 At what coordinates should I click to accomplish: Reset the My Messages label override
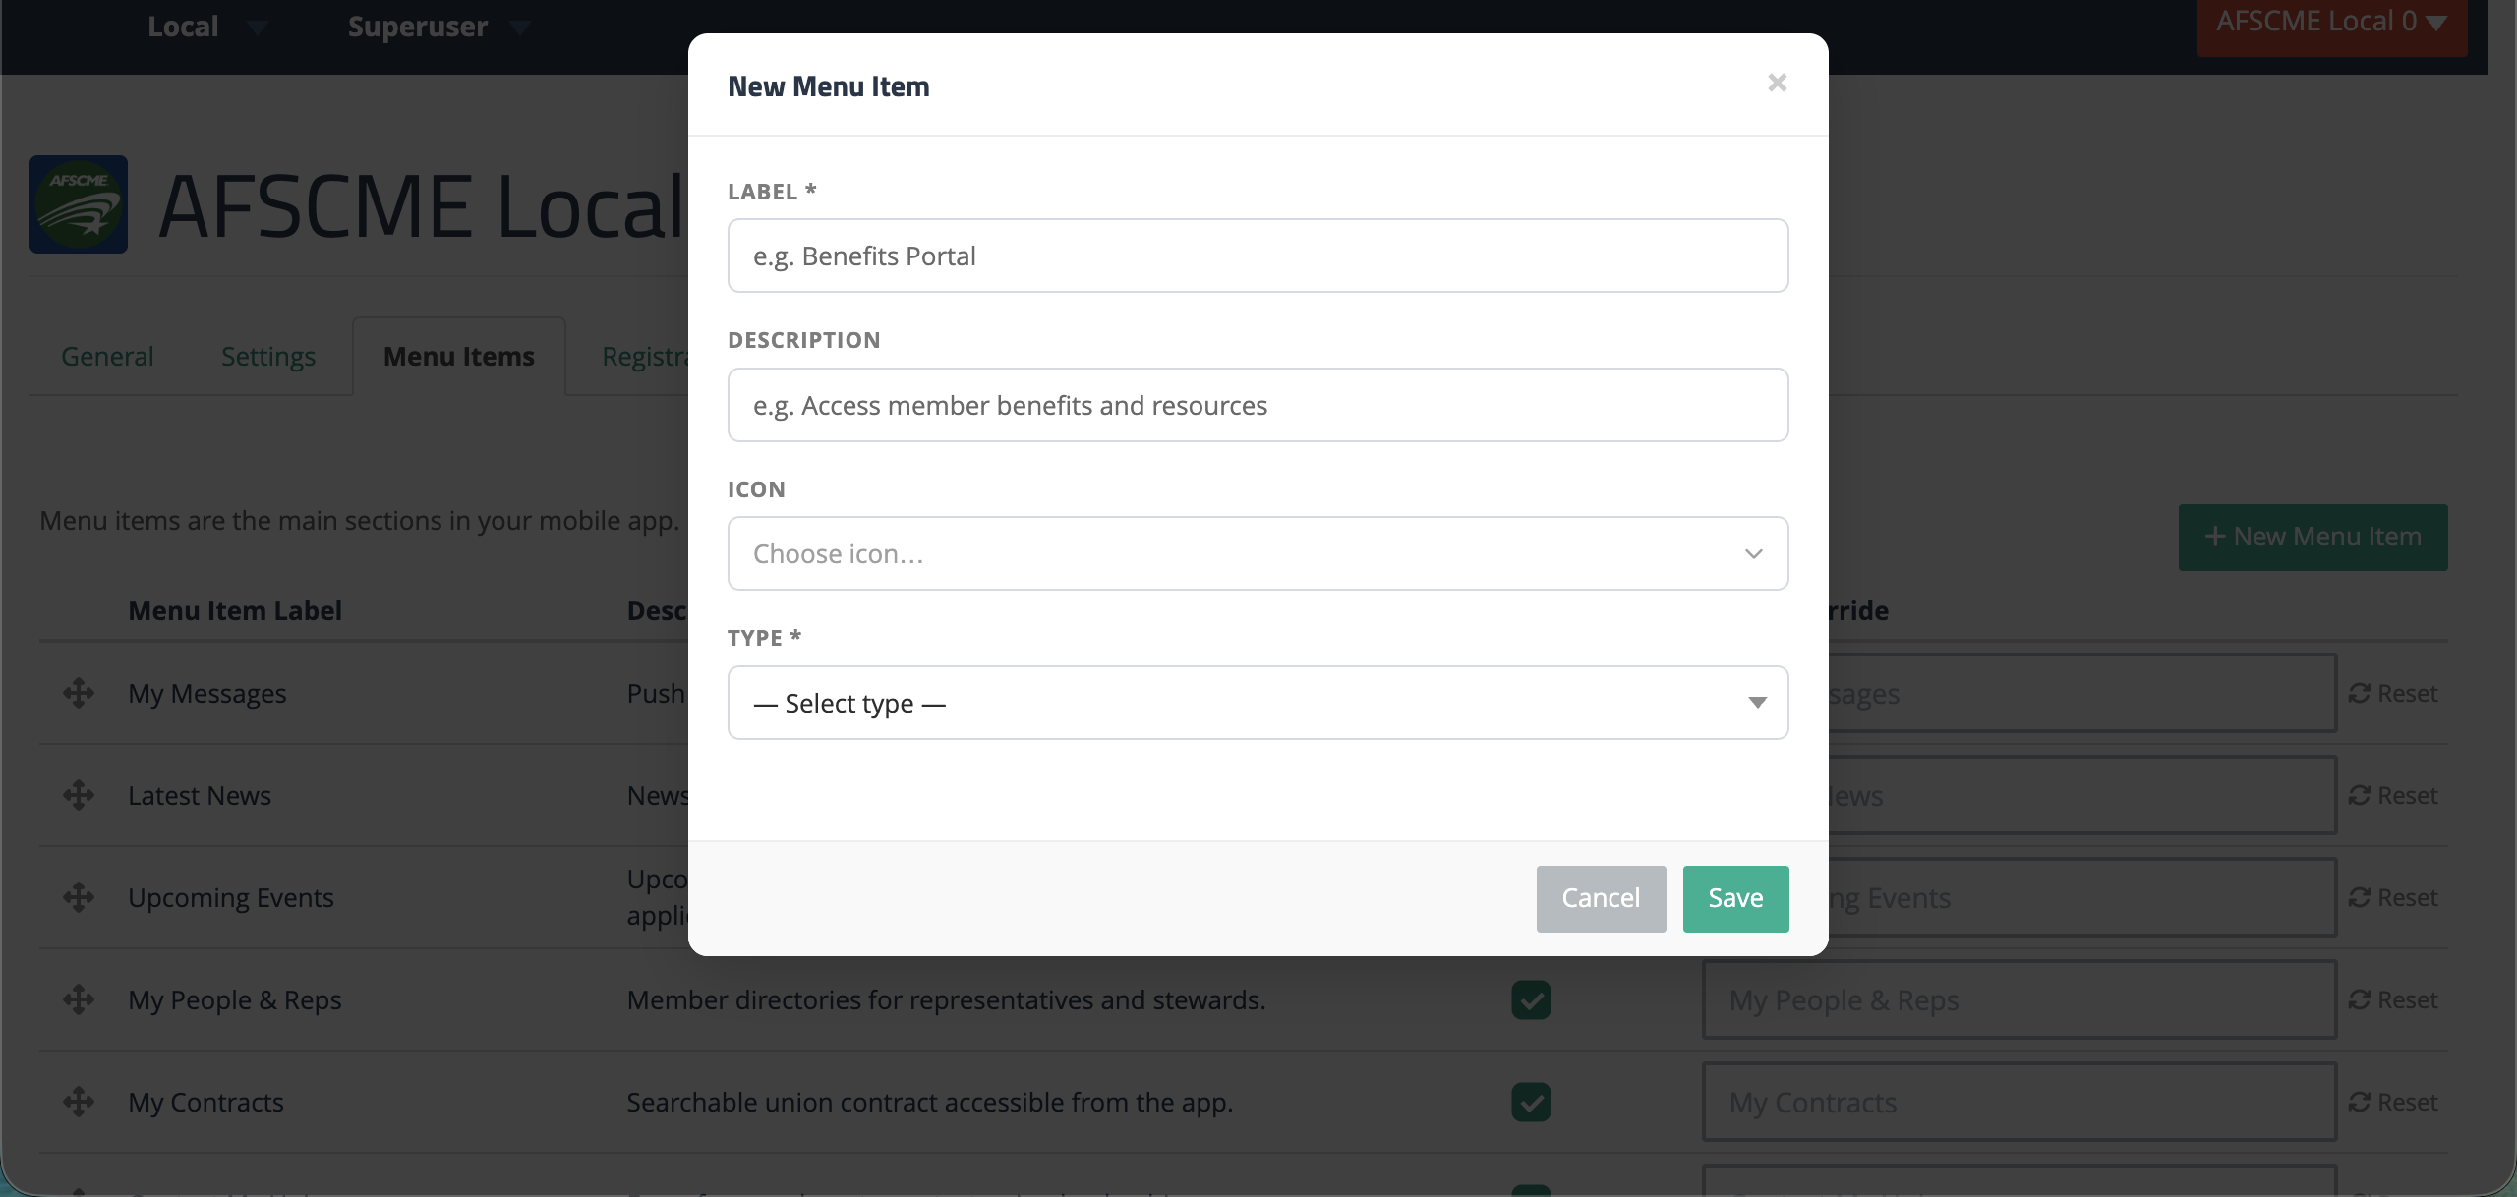pos(2393,693)
